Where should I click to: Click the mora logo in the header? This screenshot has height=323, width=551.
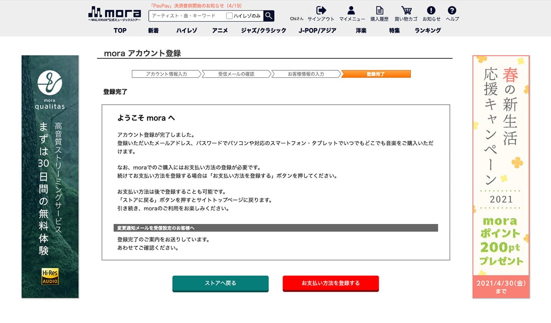(x=115, y=14)
